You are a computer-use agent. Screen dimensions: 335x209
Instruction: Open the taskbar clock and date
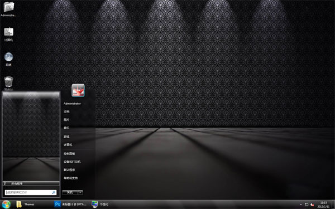(x=323, y=205)
